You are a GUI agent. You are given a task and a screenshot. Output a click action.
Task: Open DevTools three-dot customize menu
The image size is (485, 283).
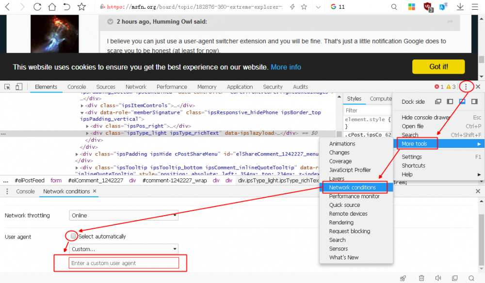[x=466, y=87]
